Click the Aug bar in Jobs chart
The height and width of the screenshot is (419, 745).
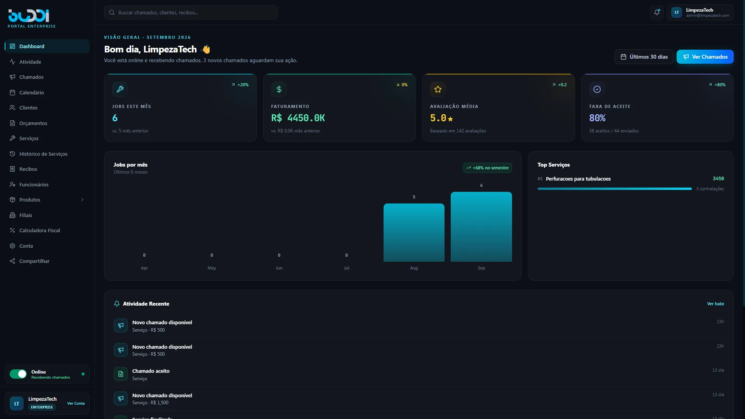click(414, 233)
